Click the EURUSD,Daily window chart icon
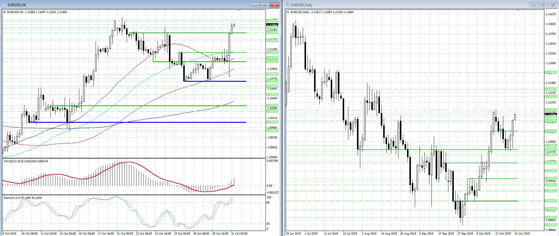 point(288,5)
